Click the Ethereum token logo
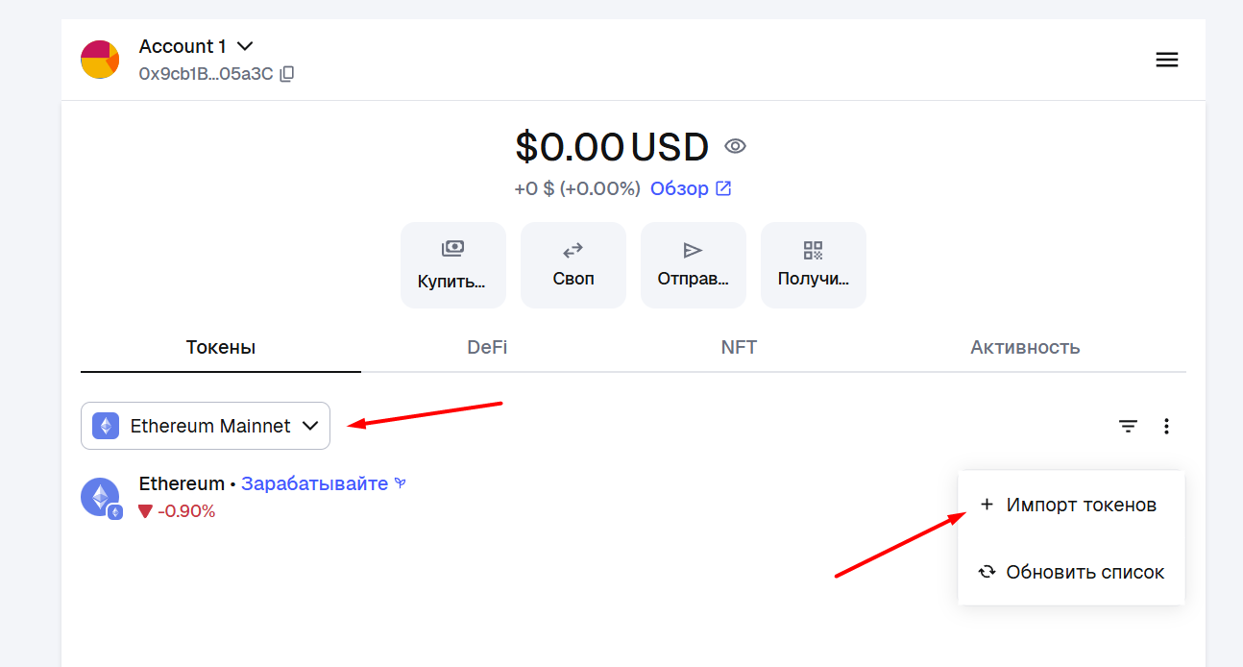1243x667 pixels. (x=100, y=497)
